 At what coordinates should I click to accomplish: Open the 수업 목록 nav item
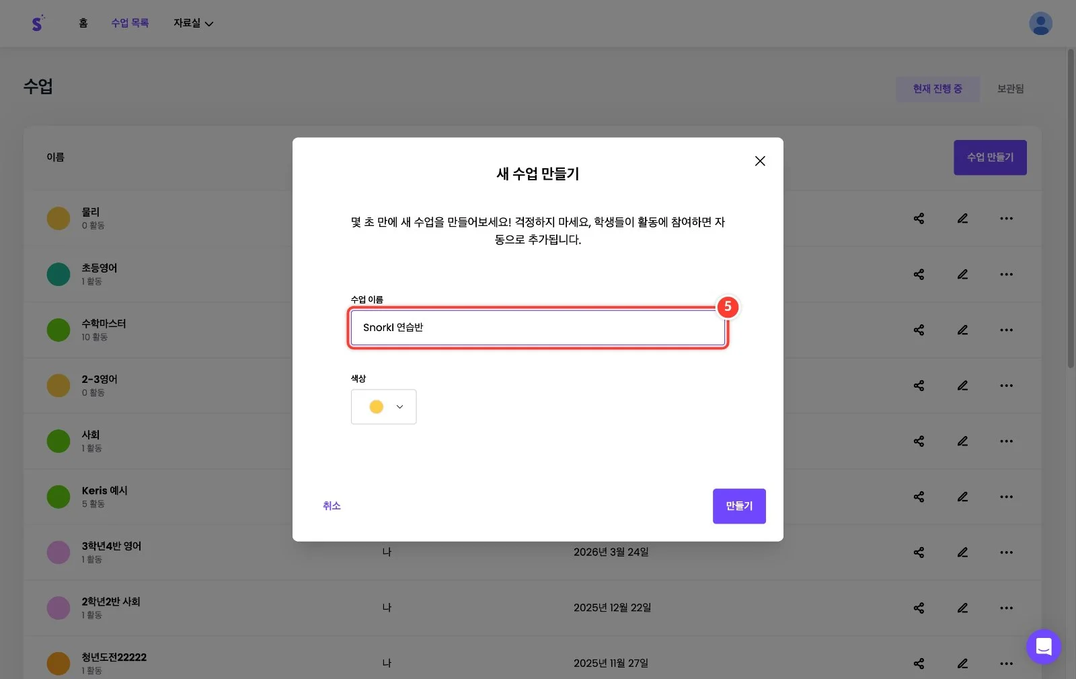tap(130, 23)
